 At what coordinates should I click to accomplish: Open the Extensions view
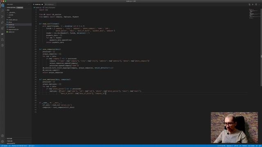click(2, 28)
